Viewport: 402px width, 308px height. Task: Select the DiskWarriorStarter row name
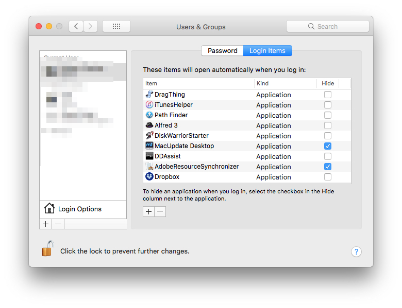pos(181,136)
